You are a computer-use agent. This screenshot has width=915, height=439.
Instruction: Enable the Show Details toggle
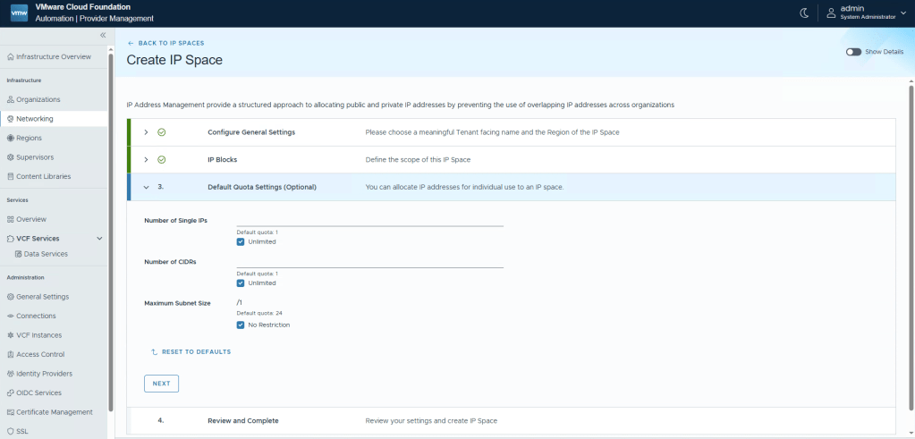[x=853, y=52]
